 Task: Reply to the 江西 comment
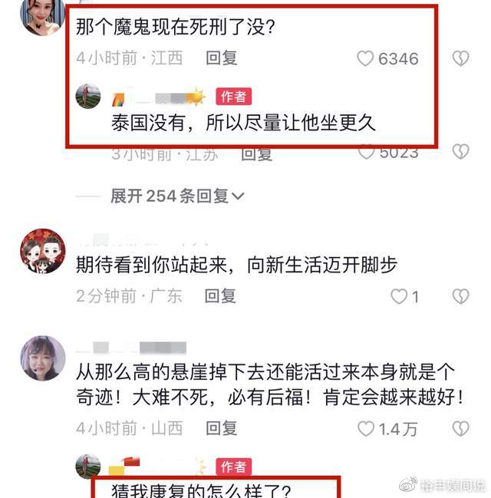tap(222, 58)
